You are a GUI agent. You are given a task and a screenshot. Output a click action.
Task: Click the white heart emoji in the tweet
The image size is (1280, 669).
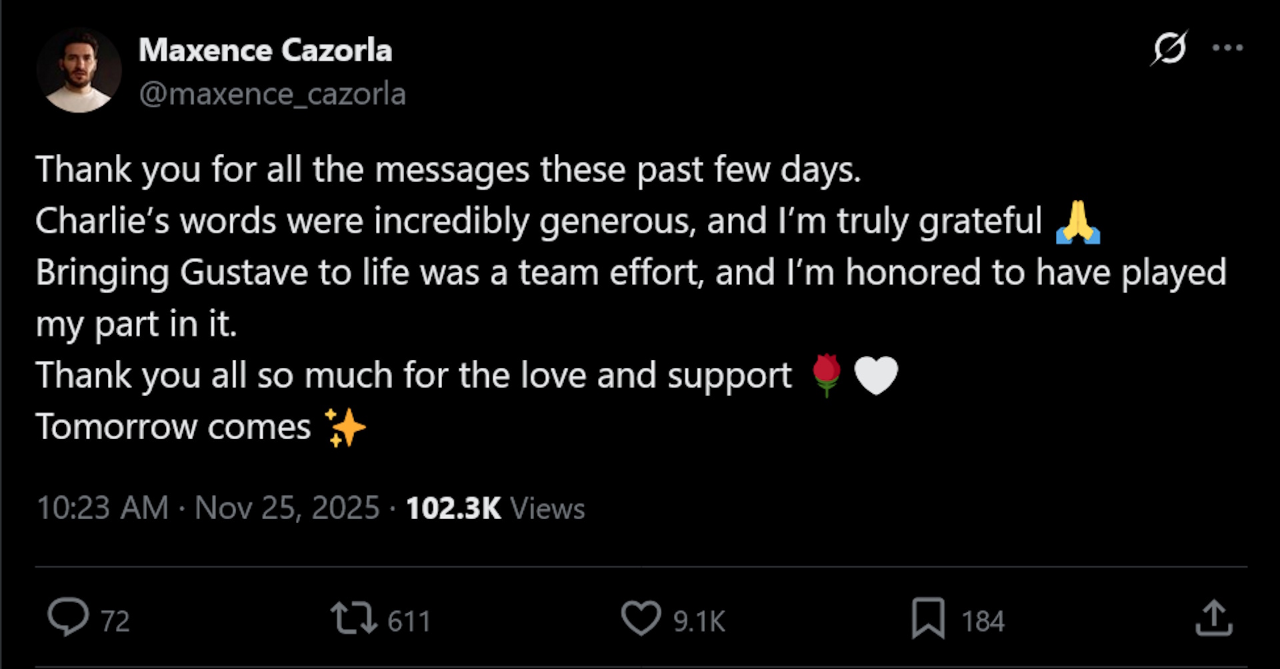coord(876,375)
